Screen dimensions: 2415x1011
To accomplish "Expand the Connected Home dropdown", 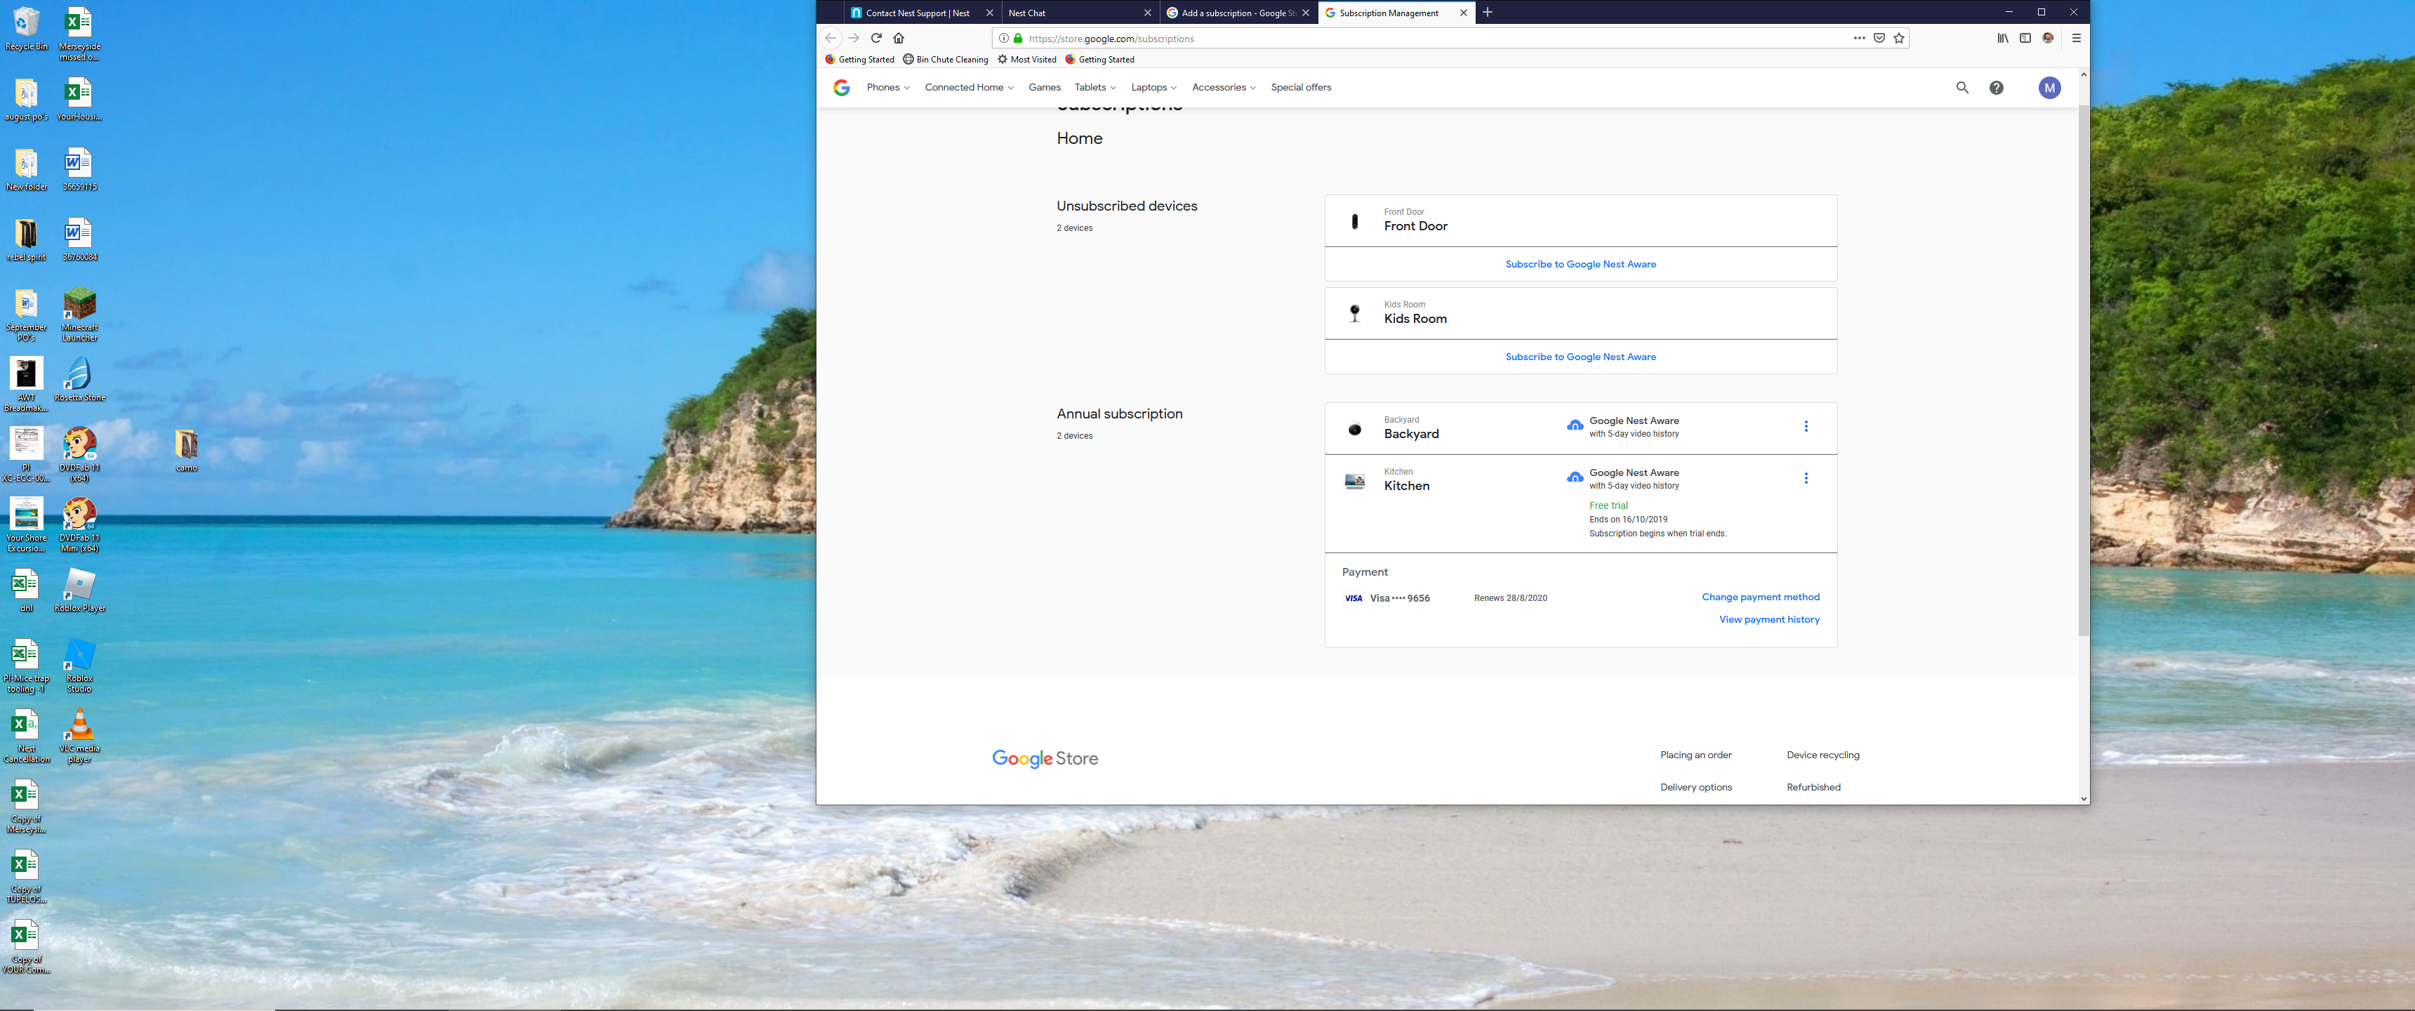I will 968,87.
